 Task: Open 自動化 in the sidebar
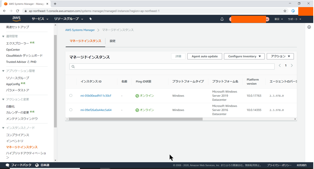click(10, 107)
